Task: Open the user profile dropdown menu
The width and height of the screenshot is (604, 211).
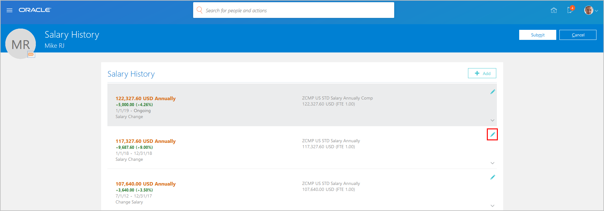Action: (x=591, y=10)
